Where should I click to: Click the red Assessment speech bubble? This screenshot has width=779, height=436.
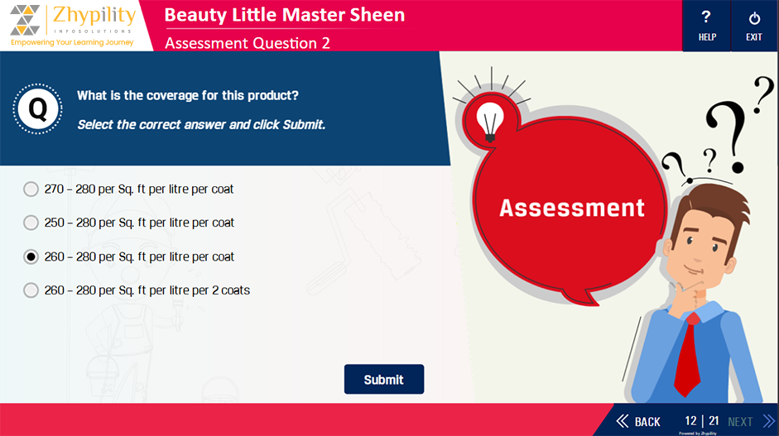[571, 208]
